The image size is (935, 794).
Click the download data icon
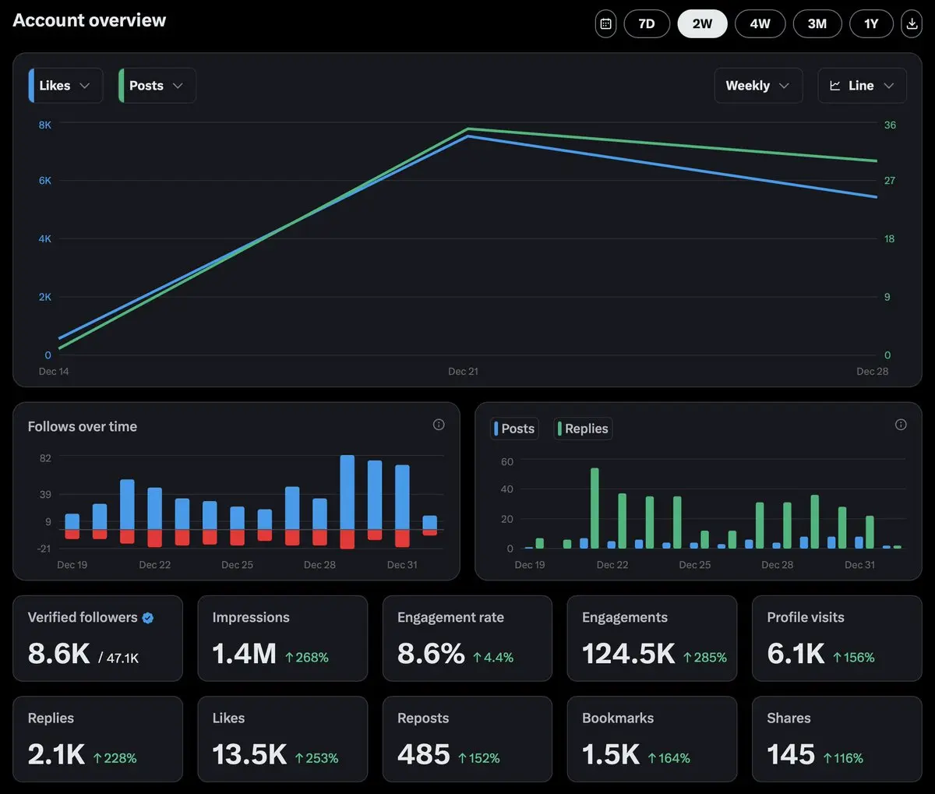click(x=912, y=23)
